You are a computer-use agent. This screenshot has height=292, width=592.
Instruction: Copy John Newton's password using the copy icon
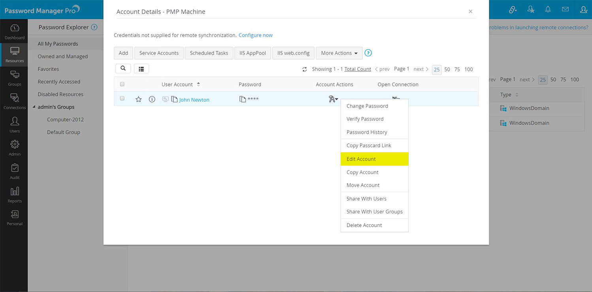(242, 99)
